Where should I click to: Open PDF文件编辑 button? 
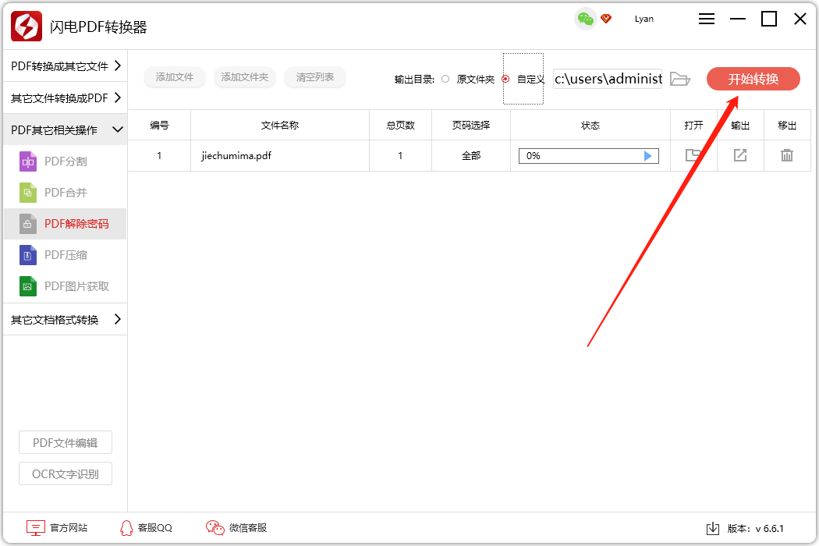pos(66,443)
